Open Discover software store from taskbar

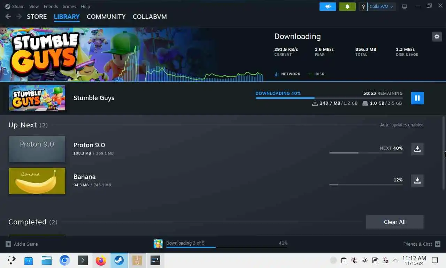click(x=29, y=260)
